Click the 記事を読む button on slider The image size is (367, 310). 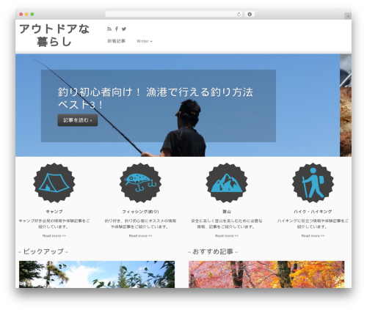(78, 120)
